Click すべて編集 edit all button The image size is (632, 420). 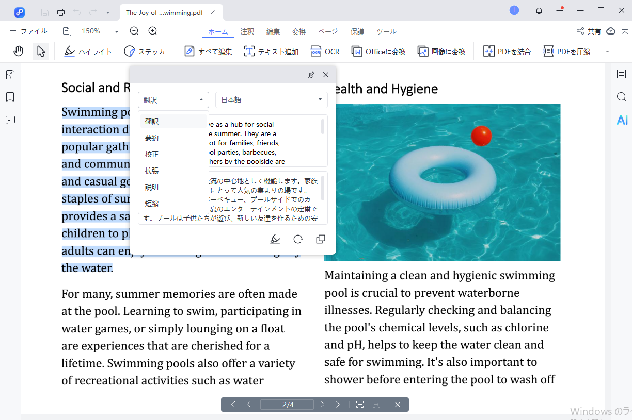pyautogui.click(x=208, y=52)
